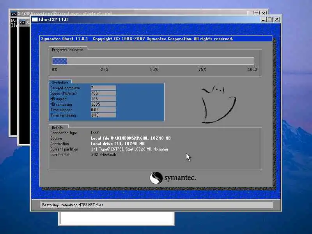Click the 0% progress marker label

coord(55,69)
